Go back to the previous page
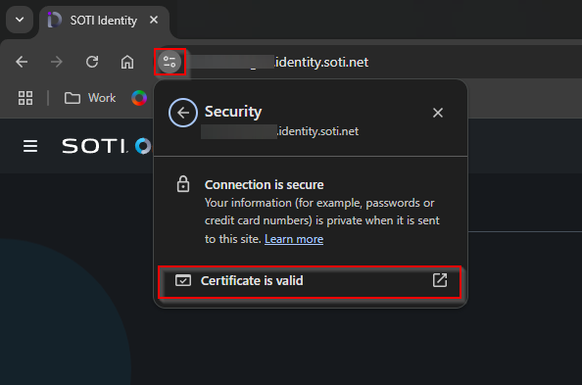582x385 pixels. pos(22,62)
